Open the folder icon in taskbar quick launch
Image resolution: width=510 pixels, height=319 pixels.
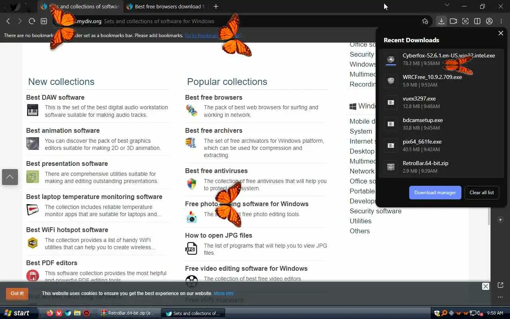[x=77, y=313]
